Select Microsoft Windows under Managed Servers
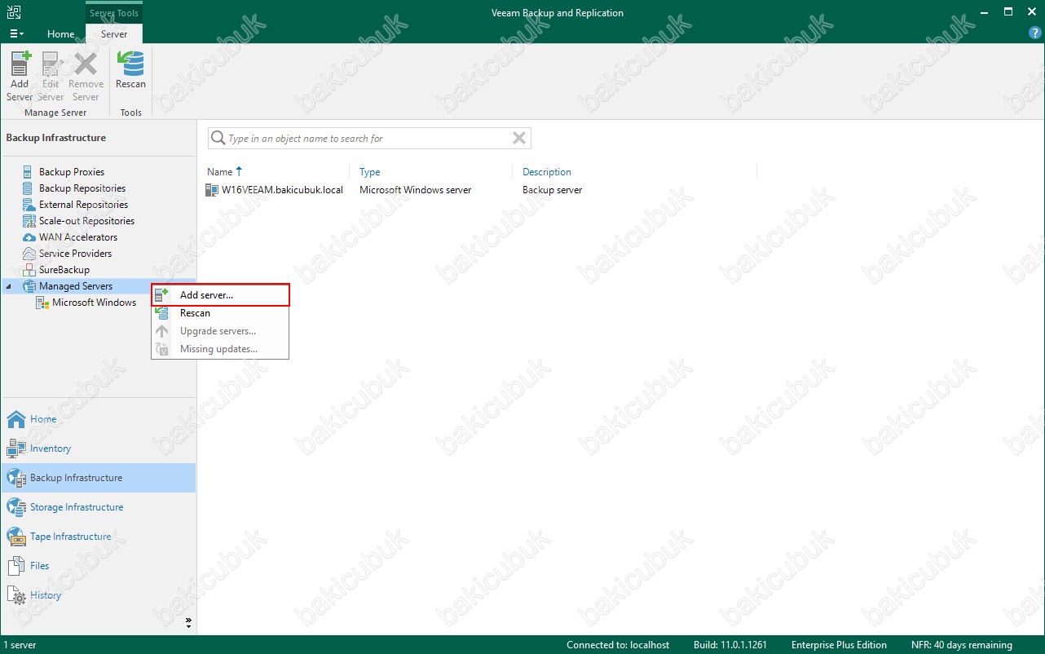The width and height of the screenshot is (1045, 654). point(94,303)
